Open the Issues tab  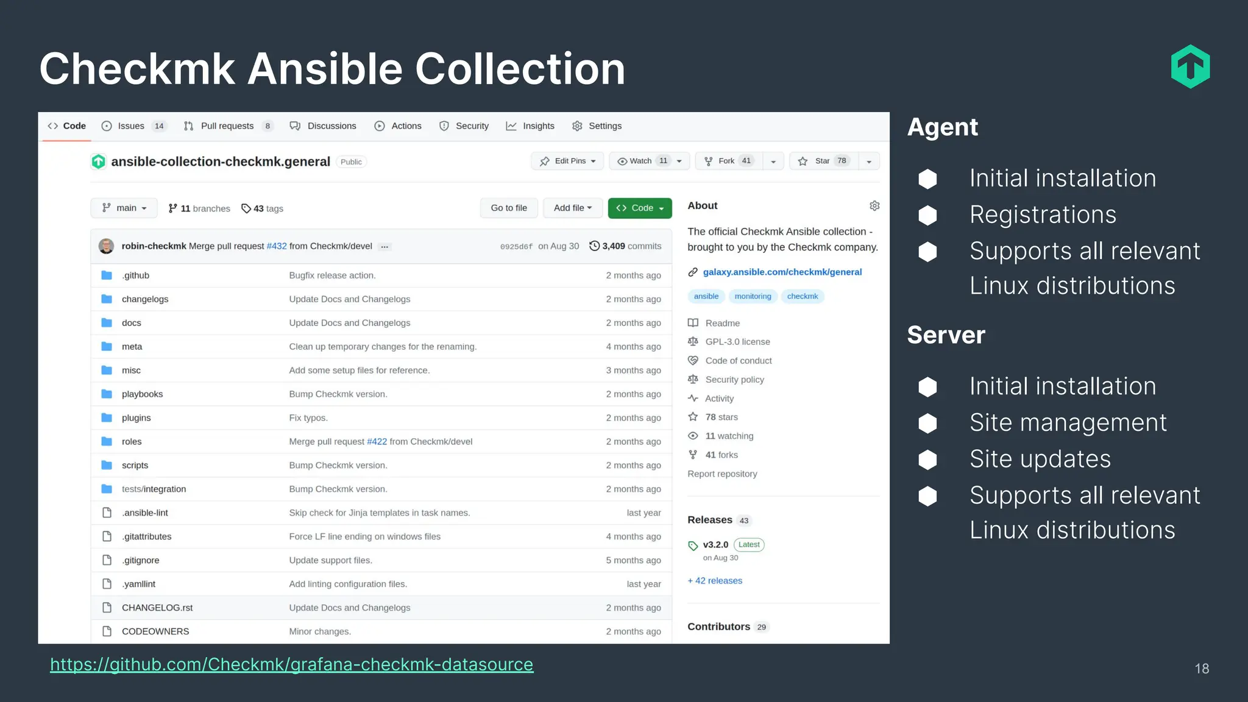(133, 126)
